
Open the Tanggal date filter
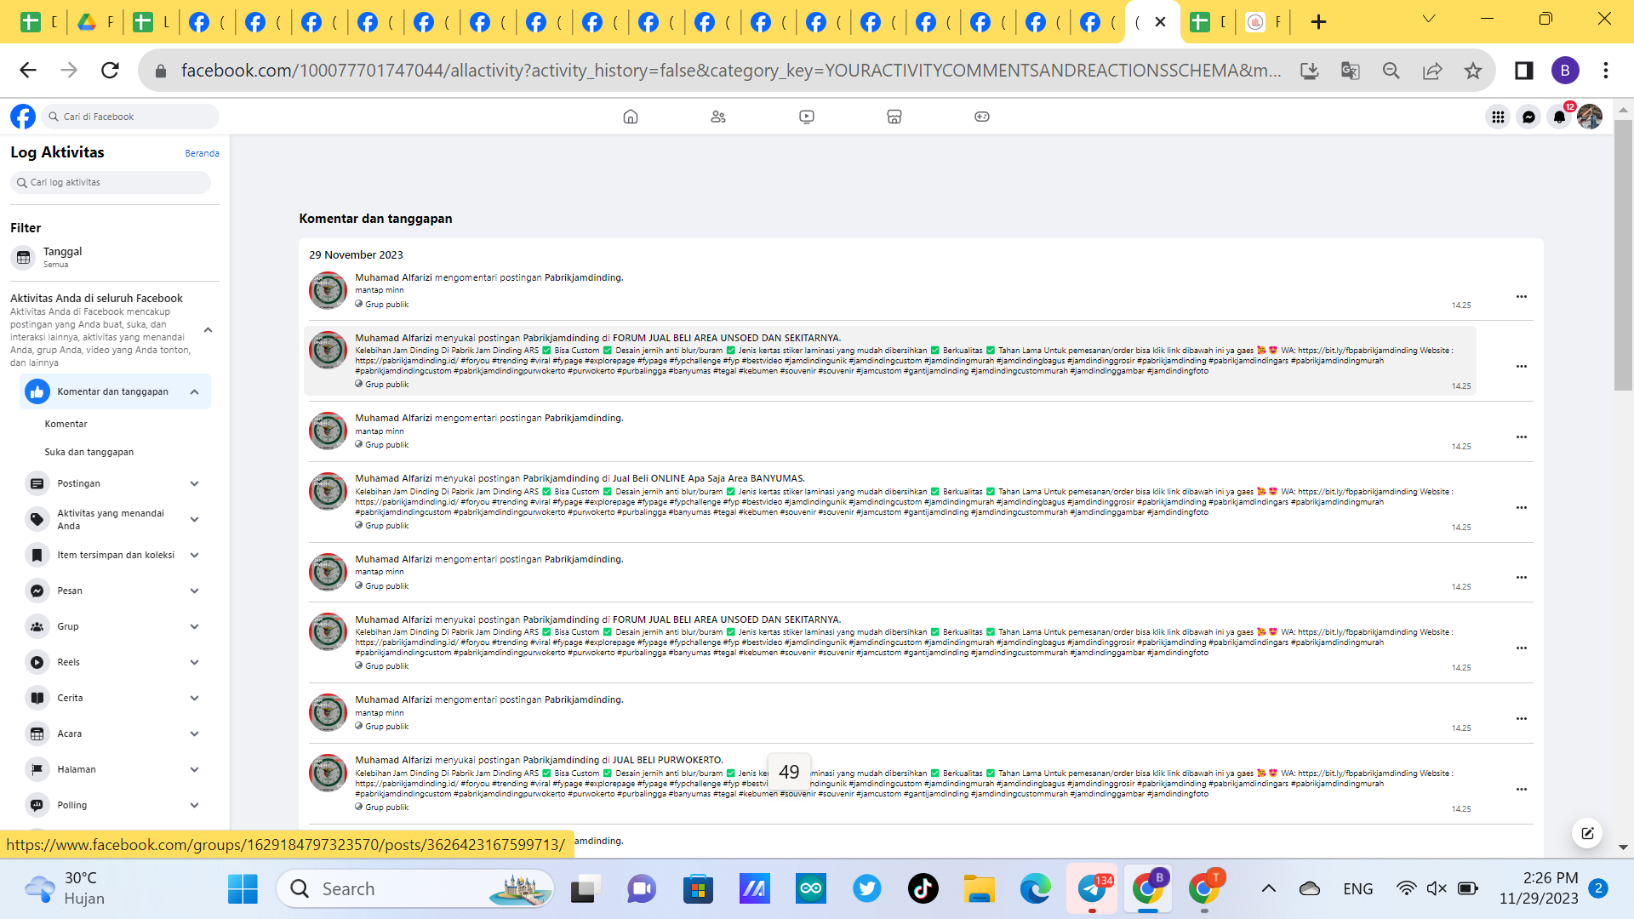coord(62,256)
